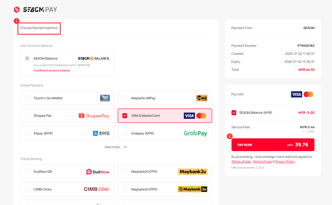Open the Terms of use link
The image size is (332, 205).
point(262,161)
